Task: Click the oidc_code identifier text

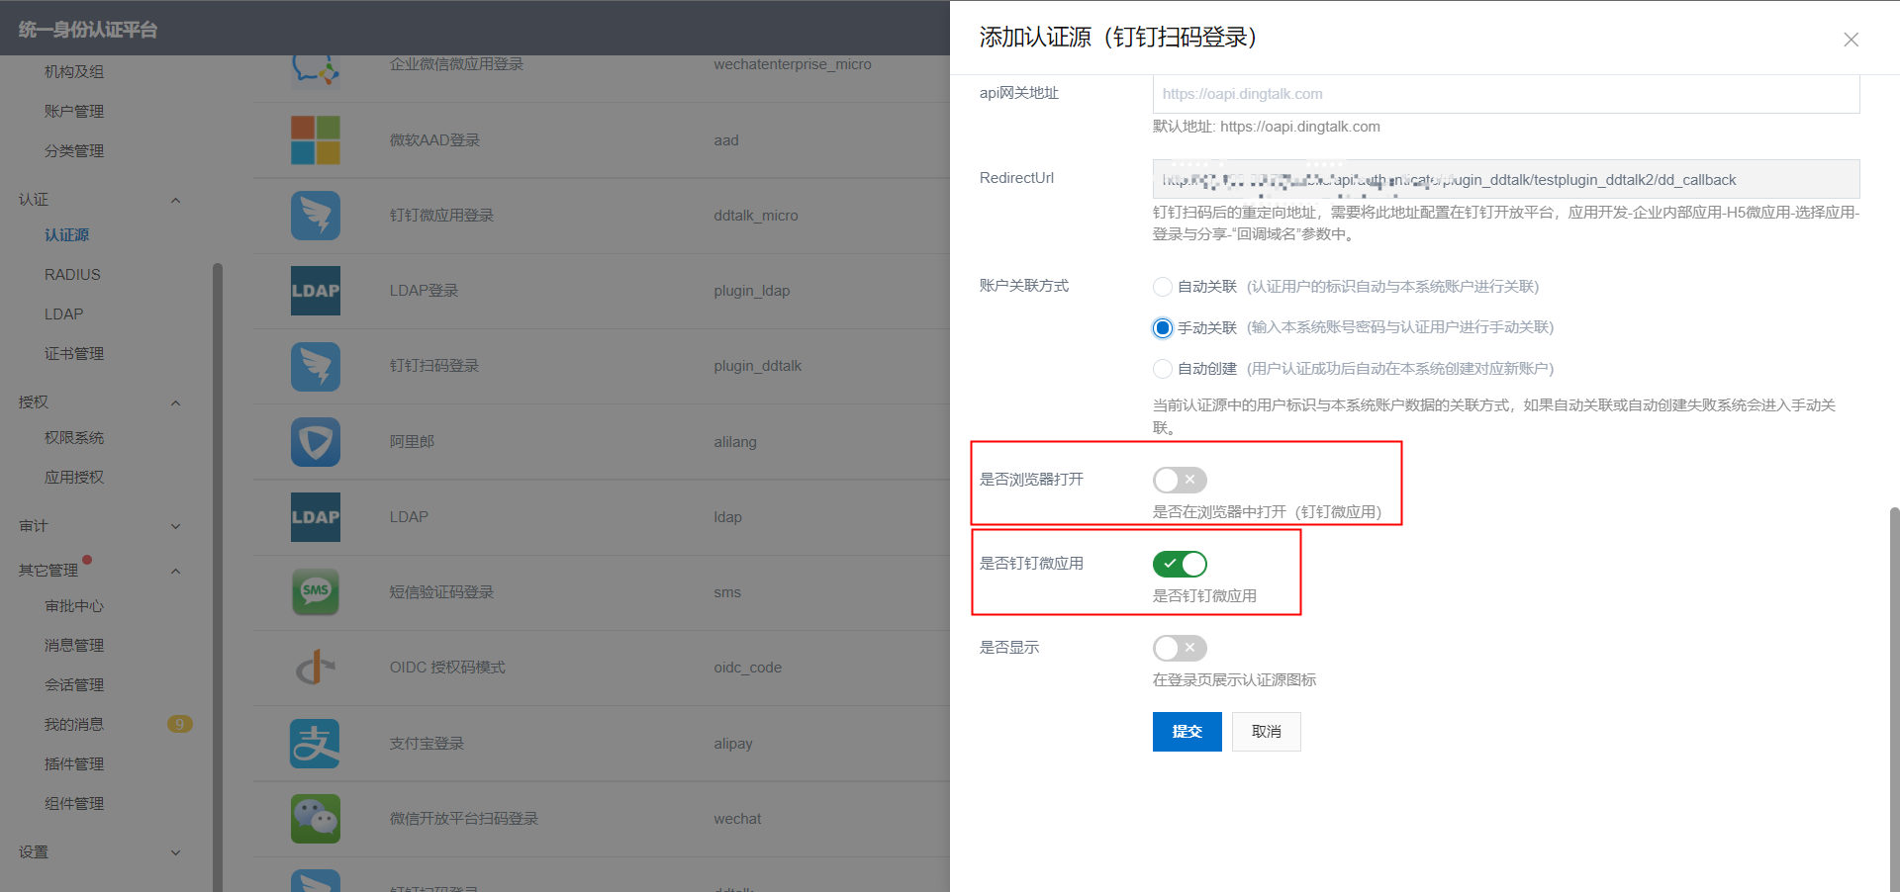Action: pos(748,668)
